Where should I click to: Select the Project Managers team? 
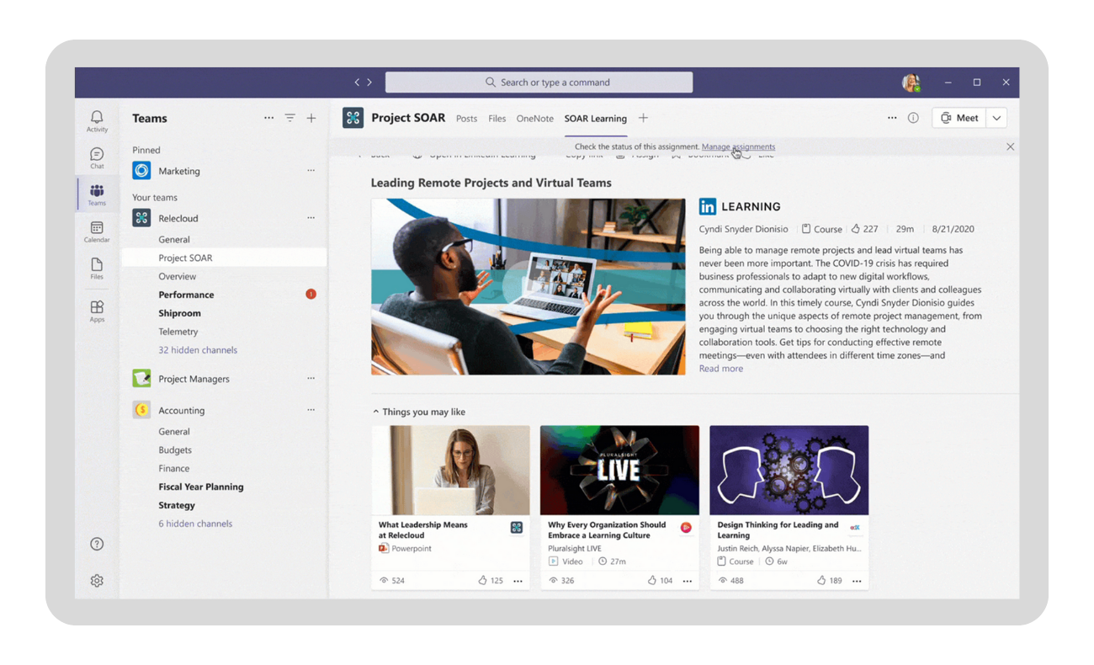coord(194,379)
